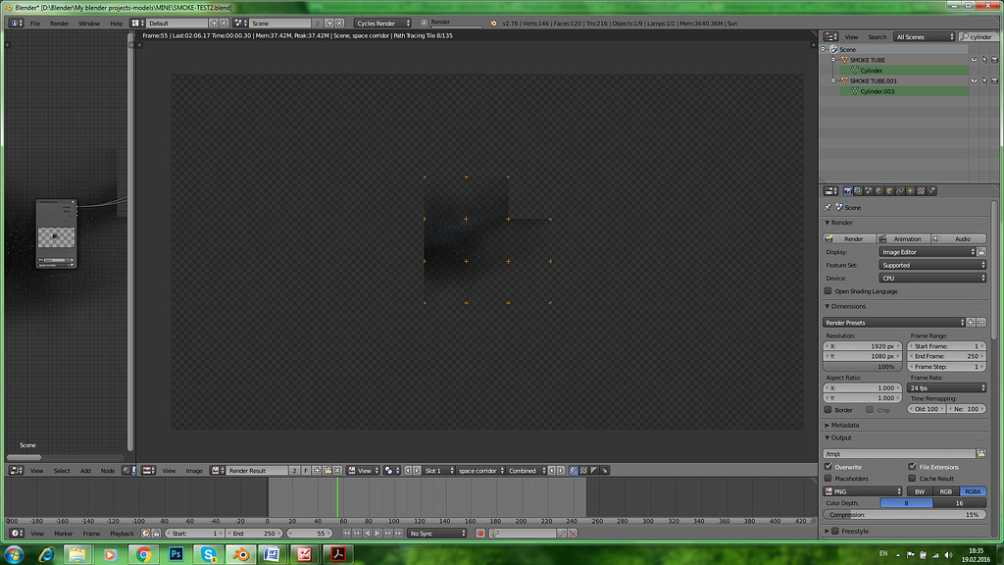Delete the Default screen layout
1004x565 pixels.
(x=224, y=24)
